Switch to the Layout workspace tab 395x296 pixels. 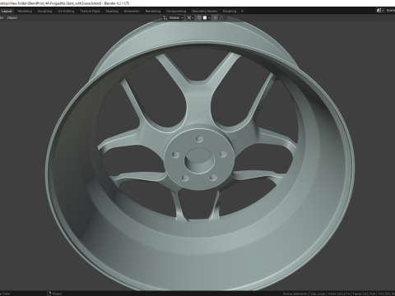pos(7,12)
